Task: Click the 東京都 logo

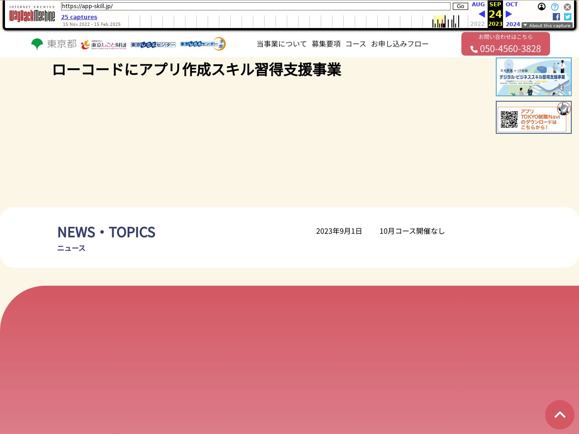Action: pos(54,44)
